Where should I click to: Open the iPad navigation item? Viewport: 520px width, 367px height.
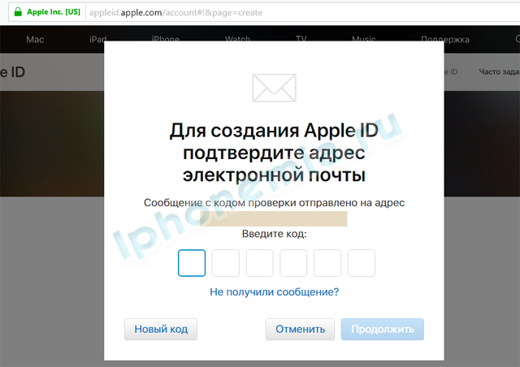coord(98,40)
